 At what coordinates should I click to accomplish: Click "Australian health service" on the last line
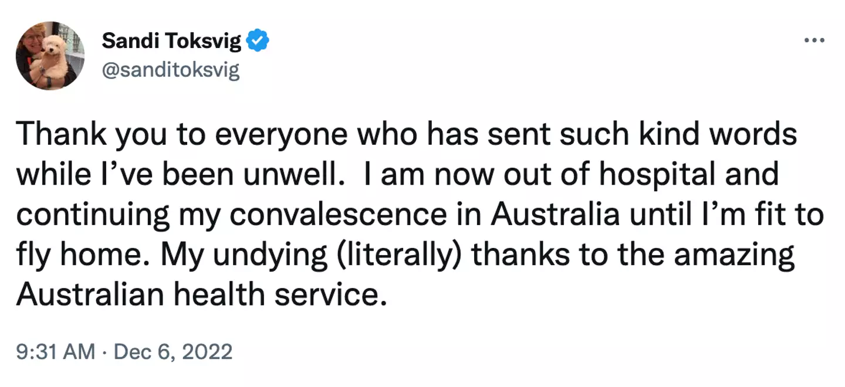(x=201, y=294)
